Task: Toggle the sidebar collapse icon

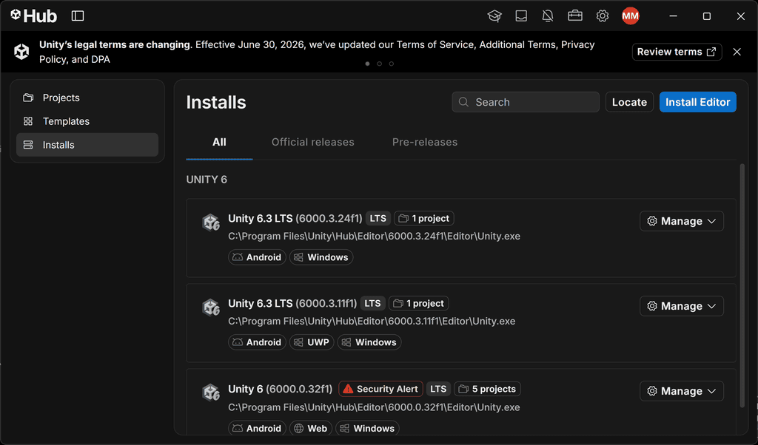Action: coord(77,16)
